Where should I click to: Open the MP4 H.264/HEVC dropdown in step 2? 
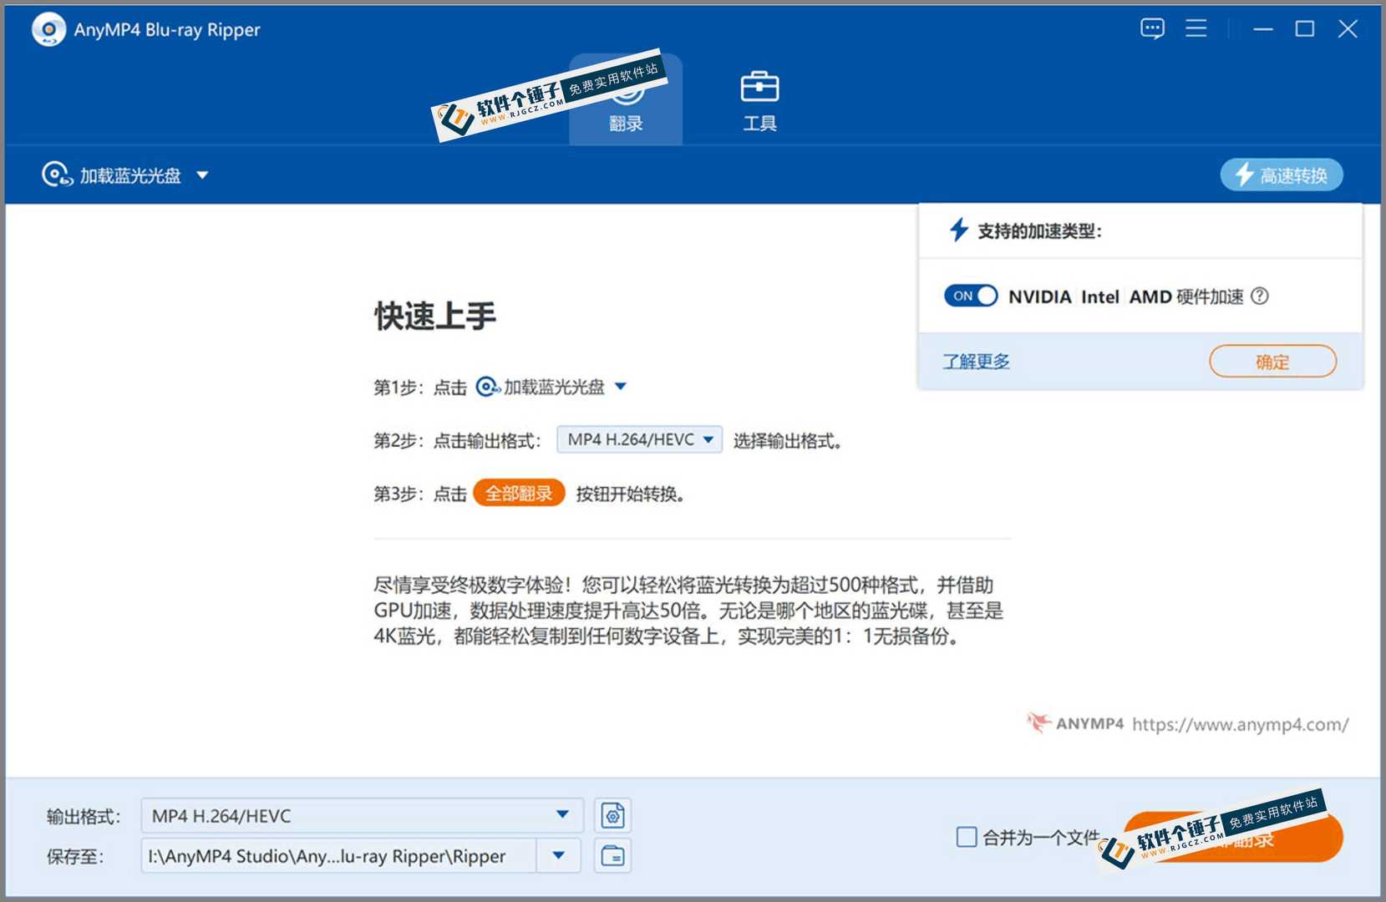(640, 440)
